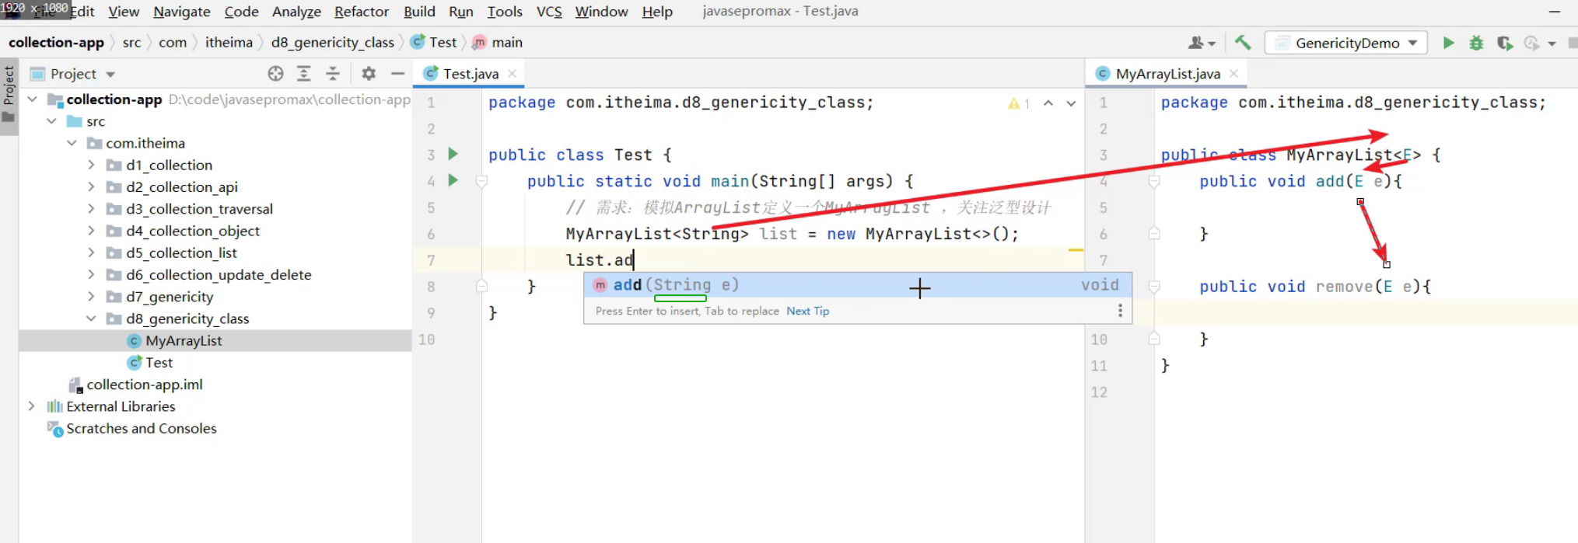Collapse the src folder
1578x543 pixels.
tap(51, 121)
